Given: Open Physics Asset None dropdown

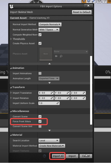Looking at the screenshot, I should pyautogui.click(x=71, y=51).
